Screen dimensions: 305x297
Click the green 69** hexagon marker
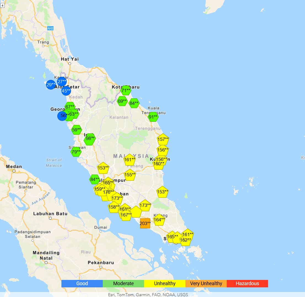pyautogui.click(x=122, y=101)
